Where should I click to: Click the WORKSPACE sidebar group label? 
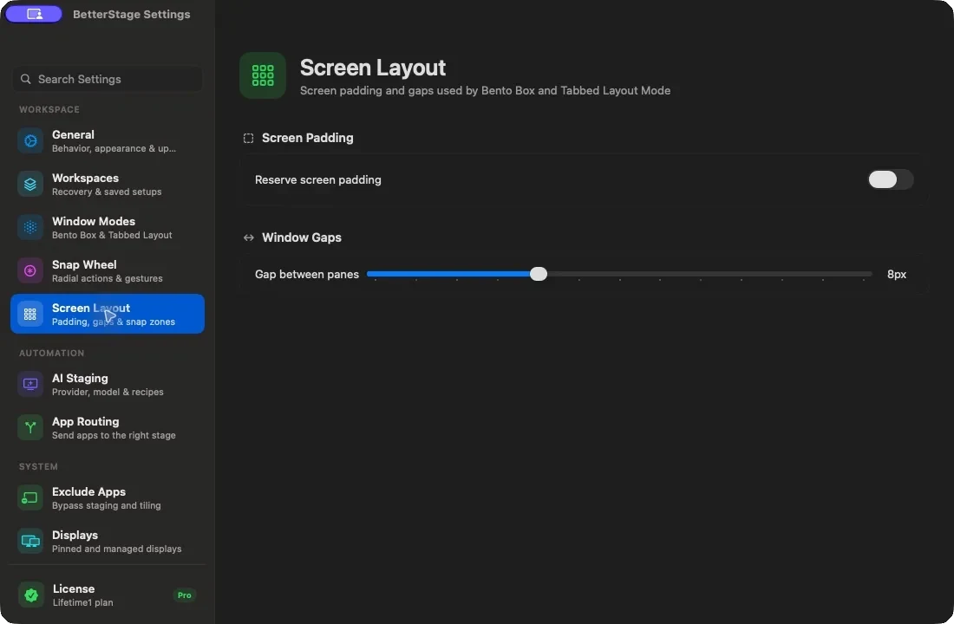click(x=49, y=109)
